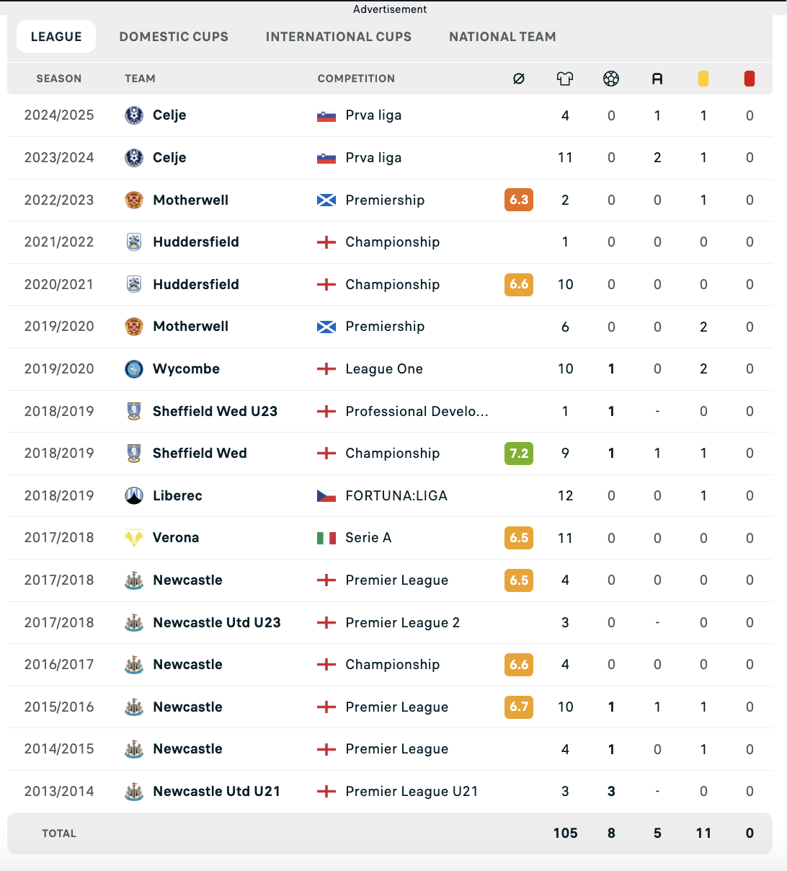Click the 7.2 green rating badge
Image resolution: width=787 pixels, height=871 pixels.
coord(519,454)
